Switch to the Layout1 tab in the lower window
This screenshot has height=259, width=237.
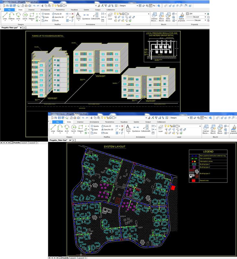click(73, 257)
